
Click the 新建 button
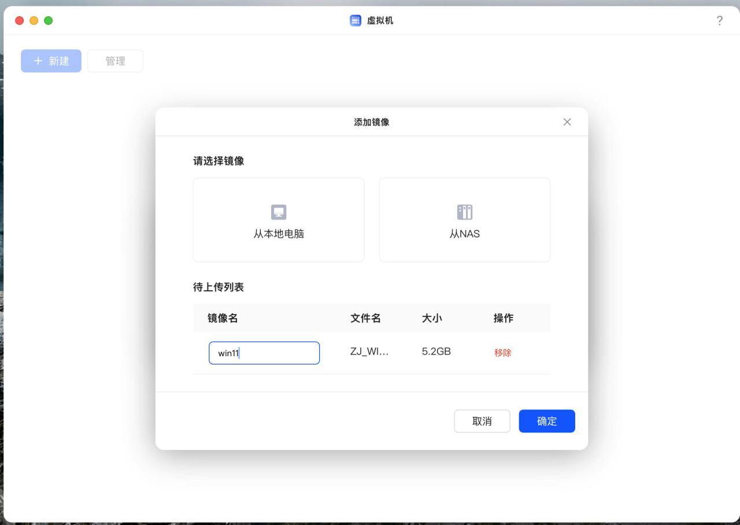click(51, 61)
